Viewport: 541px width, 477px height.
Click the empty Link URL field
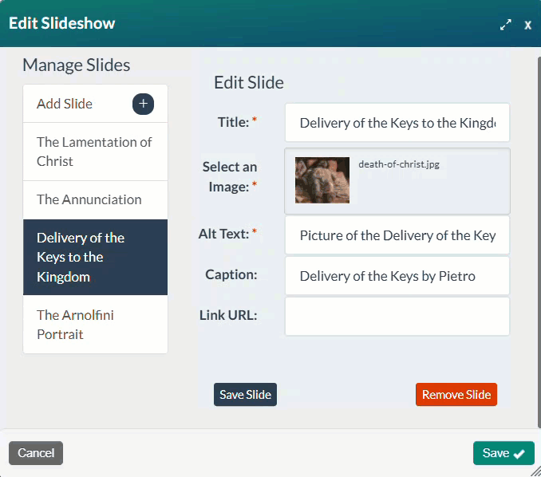tap(397, 317)
